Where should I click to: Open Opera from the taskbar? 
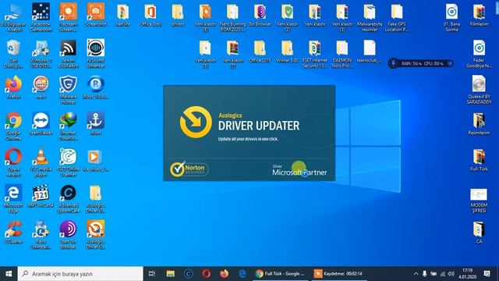click(x=206, y=274)
